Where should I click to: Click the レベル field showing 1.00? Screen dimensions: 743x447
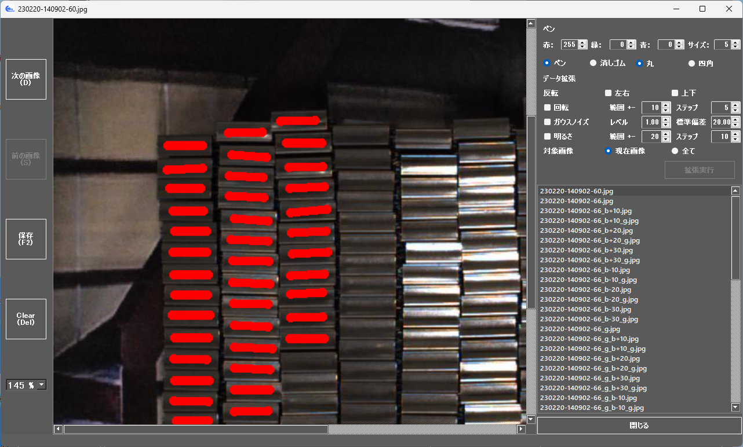pyautogui.click(x=651, y=122)
